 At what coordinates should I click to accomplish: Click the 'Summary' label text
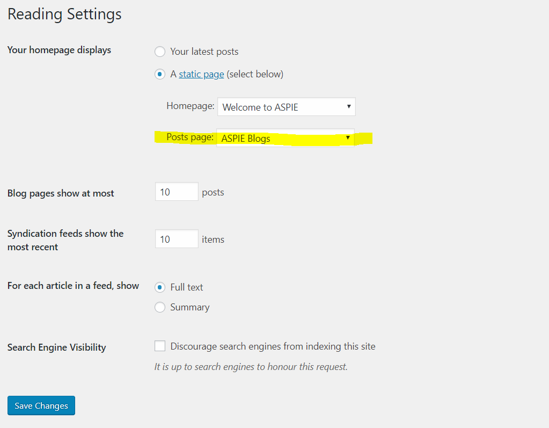click(x=190, y=307)
